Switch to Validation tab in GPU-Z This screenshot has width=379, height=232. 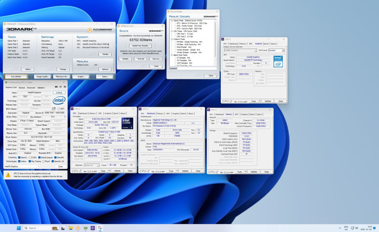click(41, 87)
